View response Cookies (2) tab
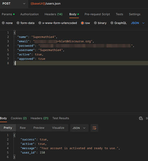The height and width of the screenshot is (161, 148). [x=19, y=118]
